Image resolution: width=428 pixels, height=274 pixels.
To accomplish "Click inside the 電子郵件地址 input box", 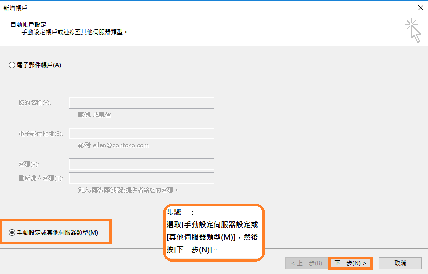I will tap(141, 134).
